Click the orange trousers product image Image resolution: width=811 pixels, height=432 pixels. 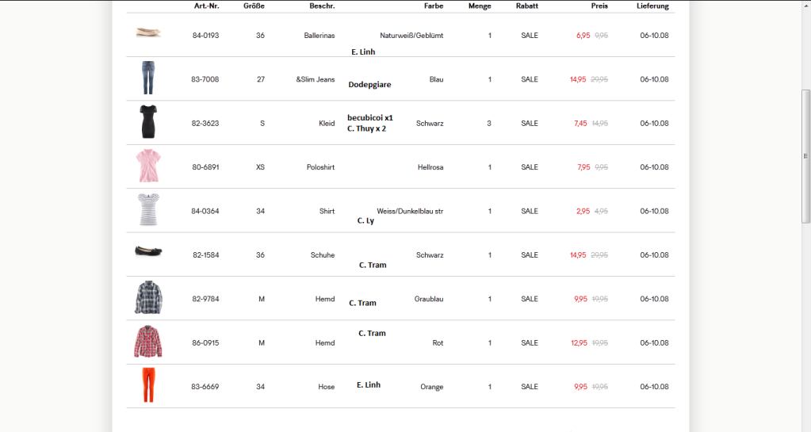148,386
